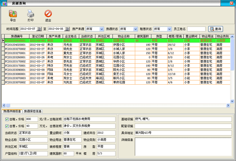Sort by the 登记日期 column header

pyautogui.click(x=37, y=36)
